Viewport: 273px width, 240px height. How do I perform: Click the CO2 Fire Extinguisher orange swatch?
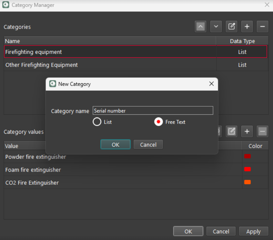pos(247,182)
